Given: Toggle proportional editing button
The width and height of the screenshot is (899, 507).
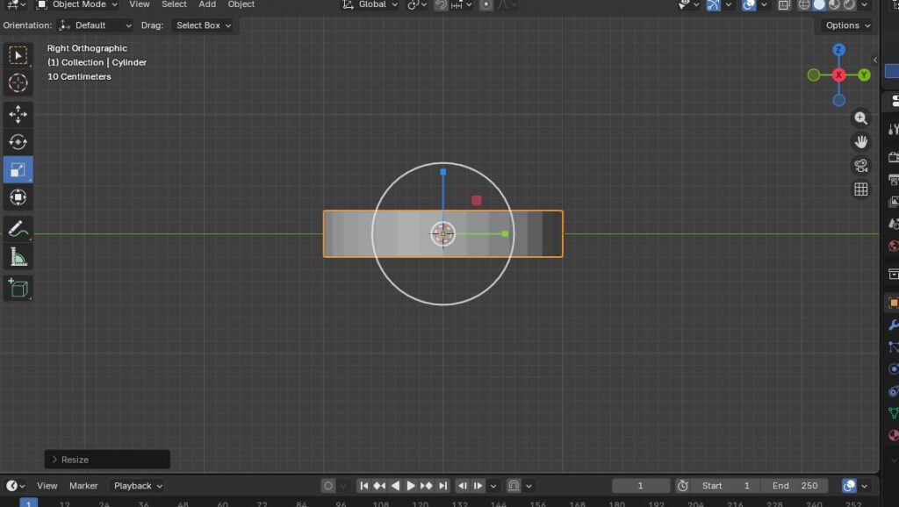Looking at the screenshot, I should 485,4.
